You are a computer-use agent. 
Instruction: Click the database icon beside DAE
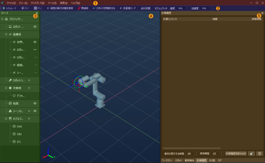pos(14,126)
